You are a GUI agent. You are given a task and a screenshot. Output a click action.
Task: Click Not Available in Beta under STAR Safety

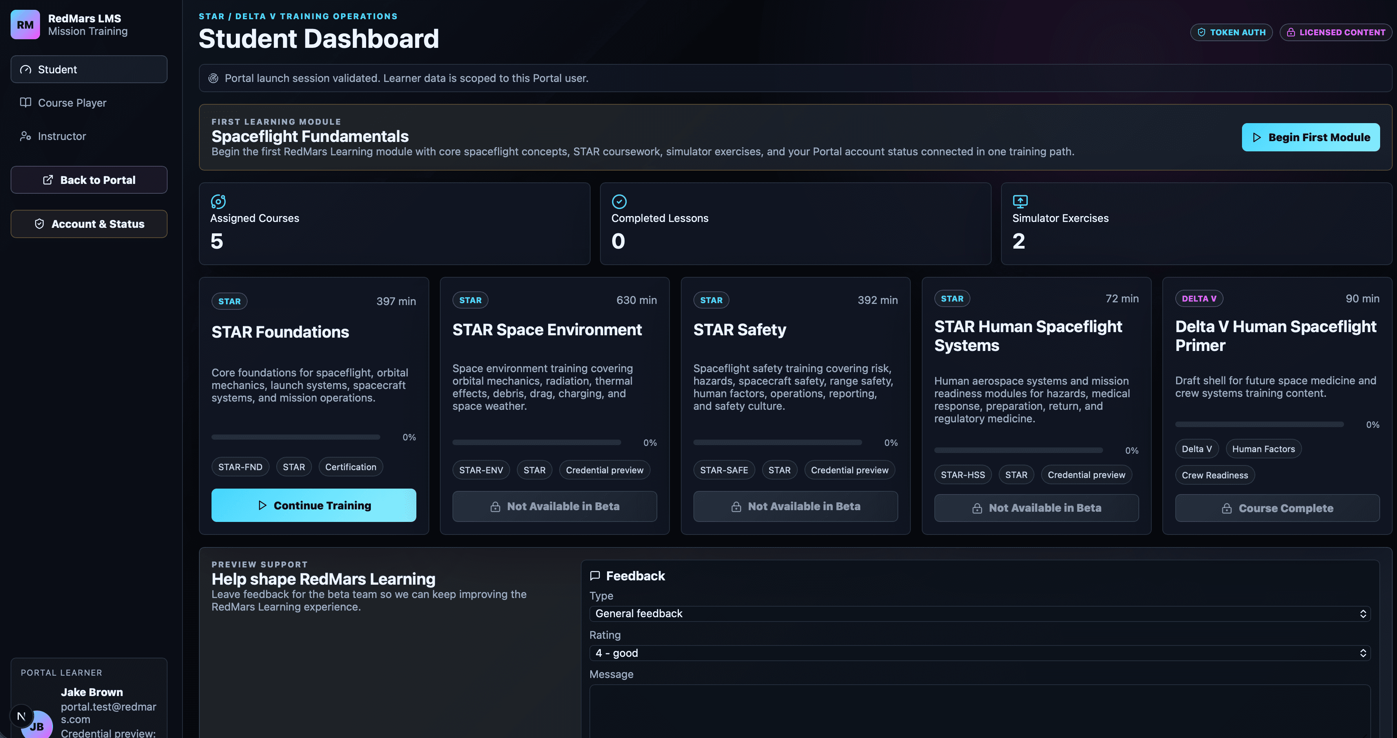pyautogui.click(x=795, y=507)
